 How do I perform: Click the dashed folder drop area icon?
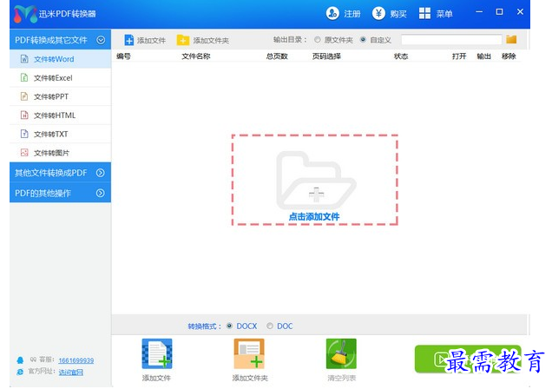tap(316, 181)
